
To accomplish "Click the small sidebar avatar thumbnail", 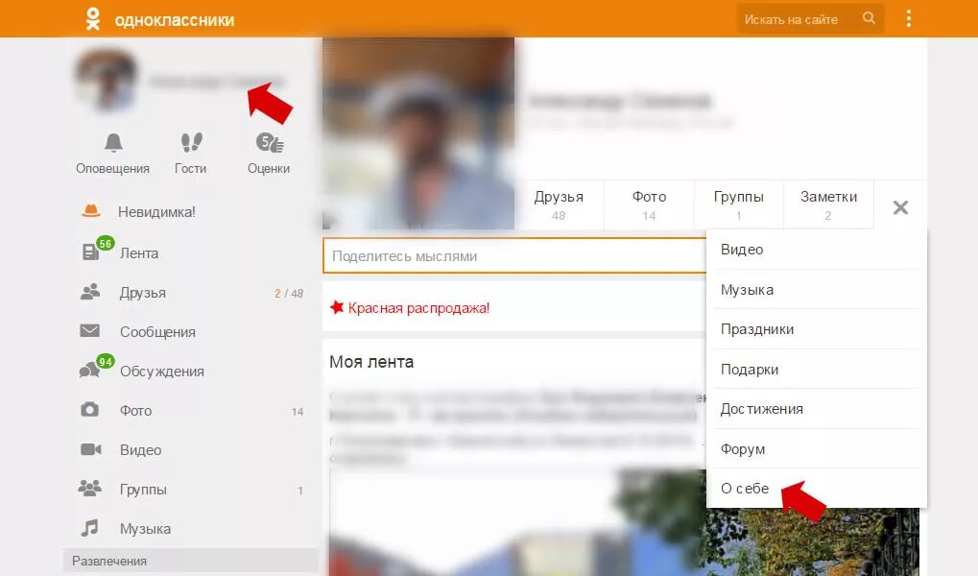I will point(106,81).
